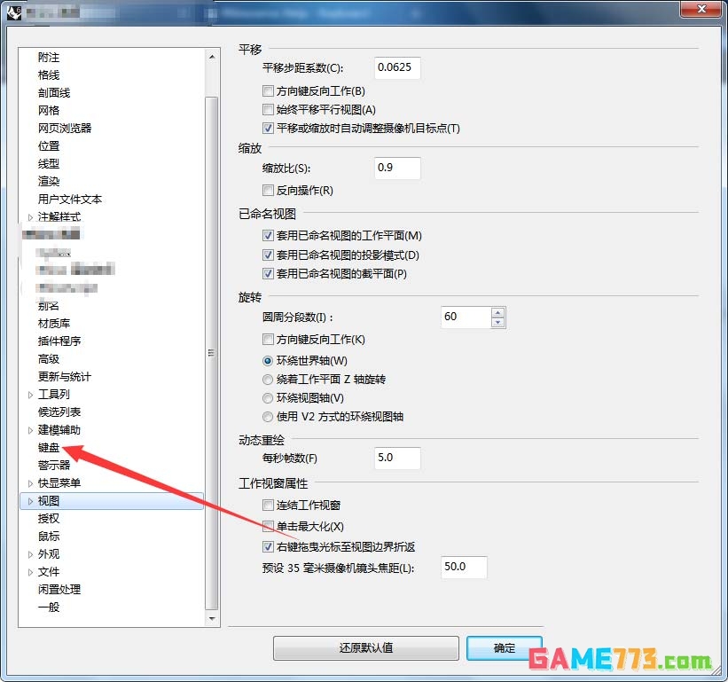
Task: Enable 单击最大化(X) option
Action: click(268, 526)
